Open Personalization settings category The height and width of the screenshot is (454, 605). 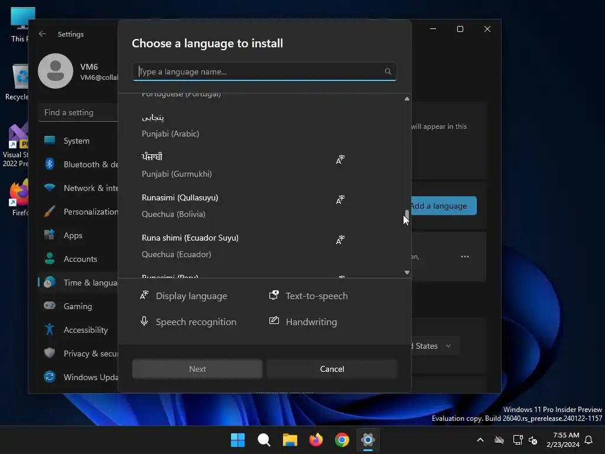(78, 211)
